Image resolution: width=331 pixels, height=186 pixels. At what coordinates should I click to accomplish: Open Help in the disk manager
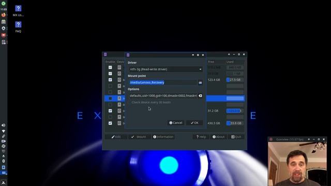[x=201, y=137]
